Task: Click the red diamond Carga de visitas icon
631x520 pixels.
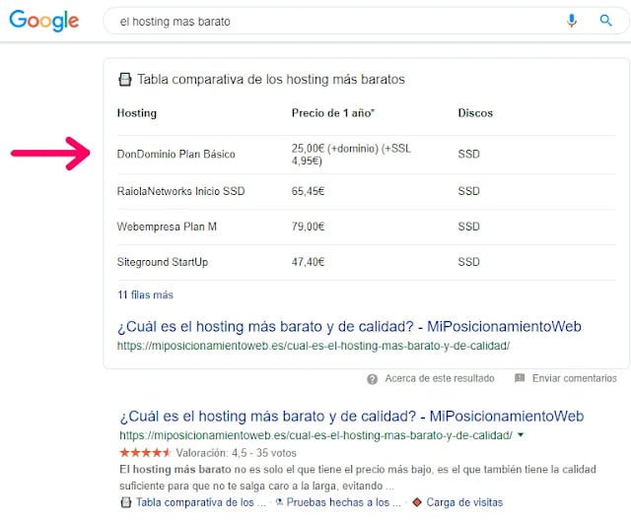Action: [417, 502]
